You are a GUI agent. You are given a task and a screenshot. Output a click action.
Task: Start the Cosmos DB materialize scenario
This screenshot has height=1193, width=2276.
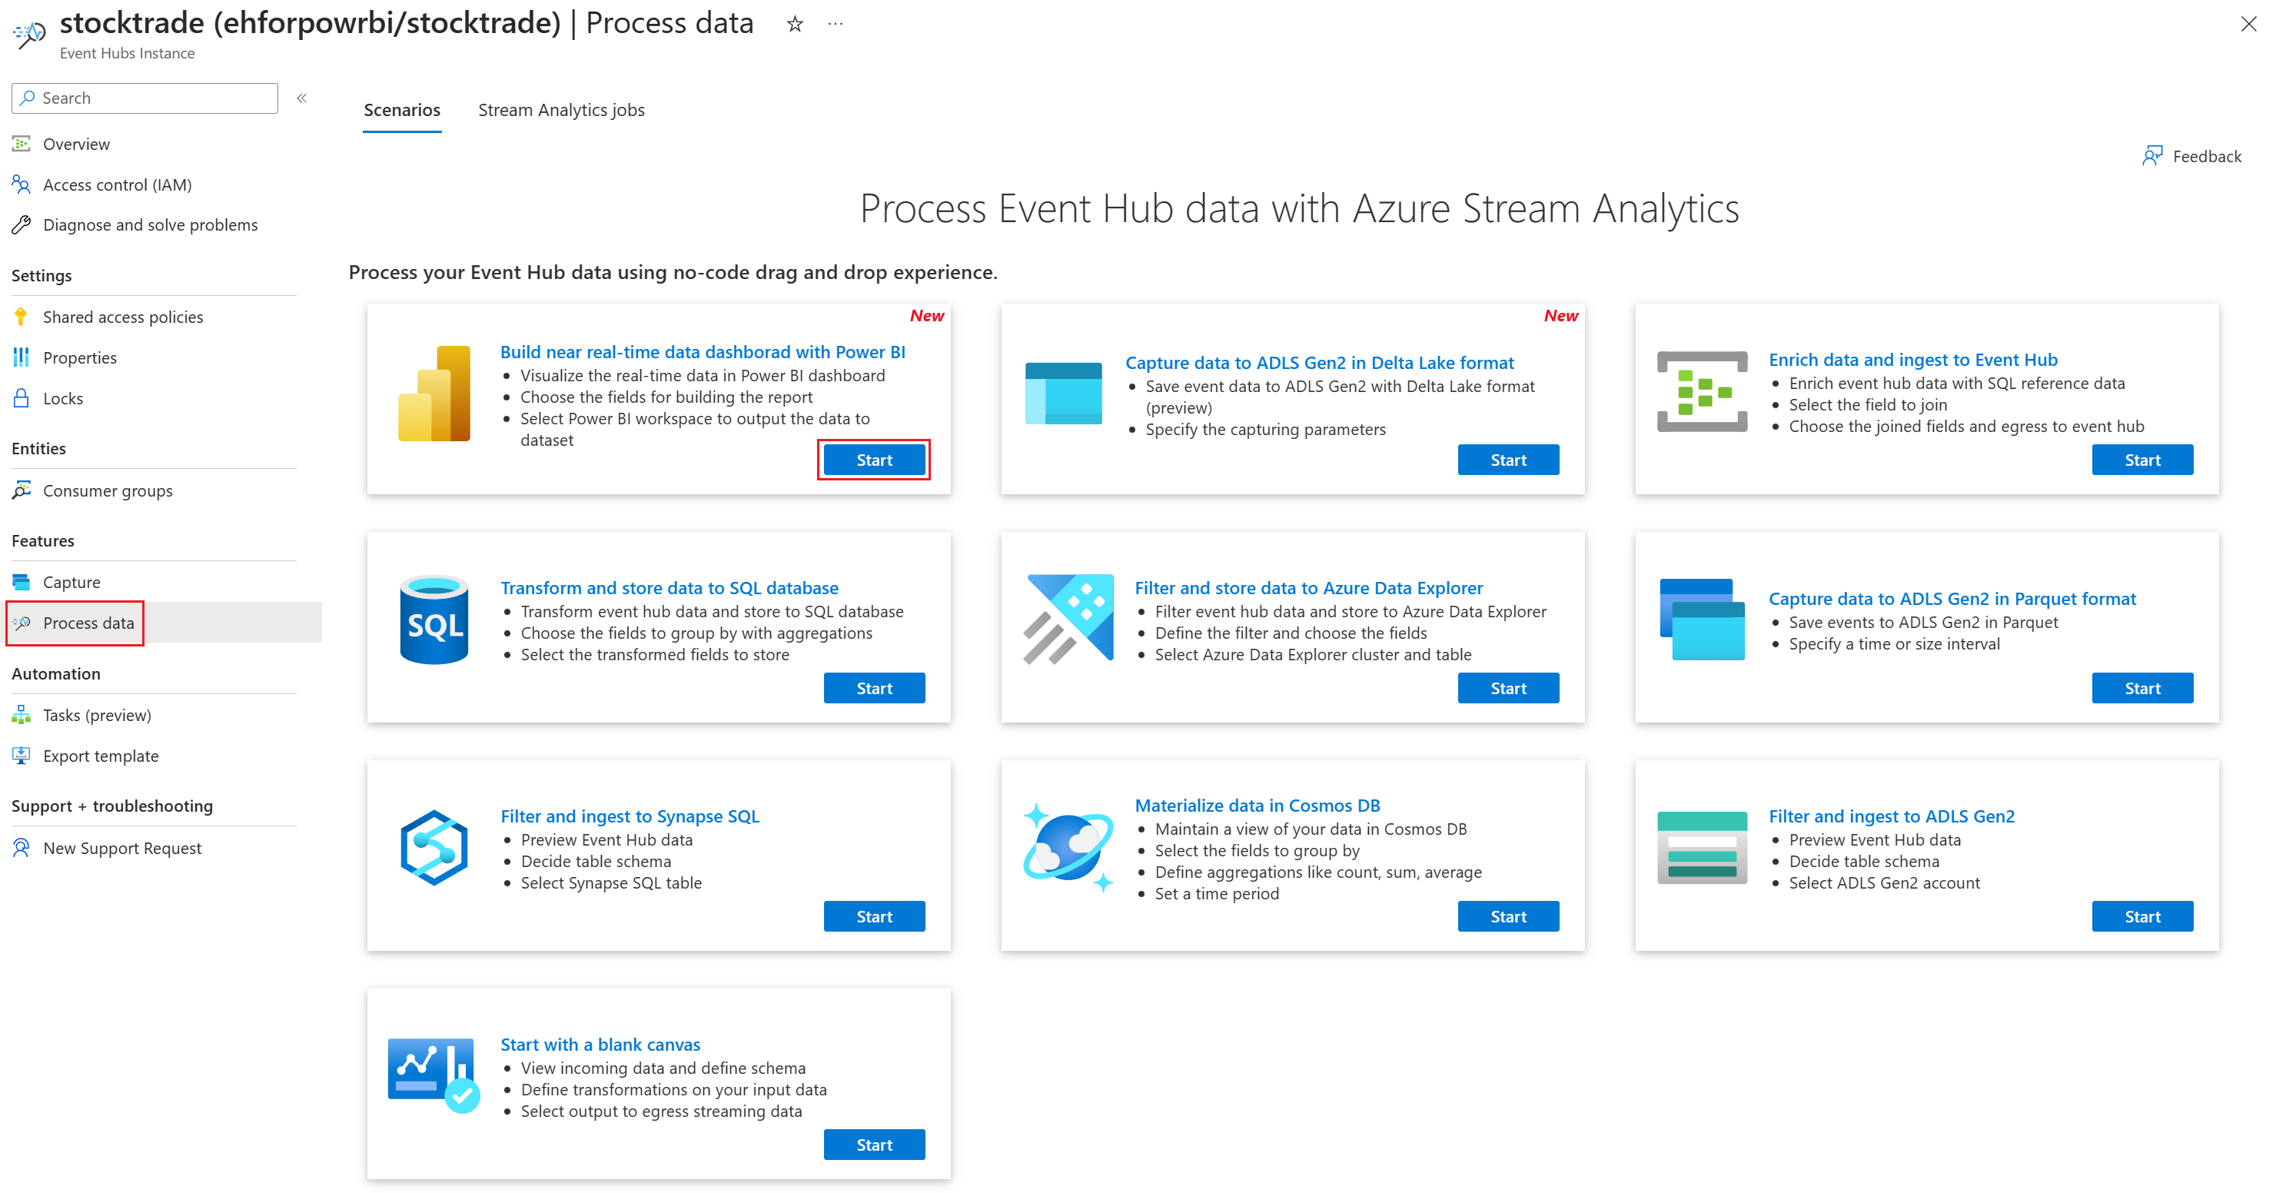click(1507, 916)
